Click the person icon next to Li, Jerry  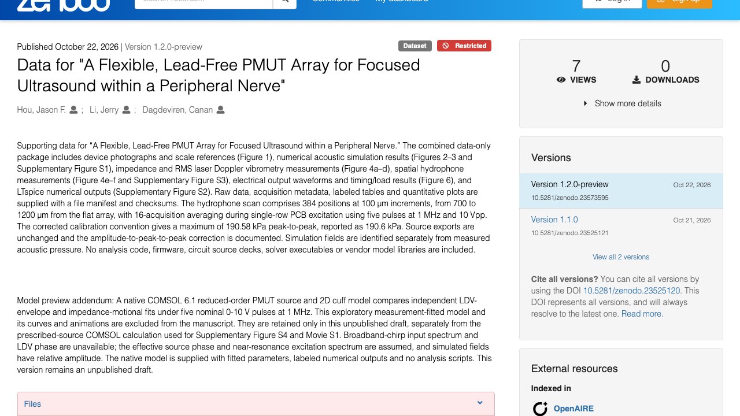[x=126, y=110]
